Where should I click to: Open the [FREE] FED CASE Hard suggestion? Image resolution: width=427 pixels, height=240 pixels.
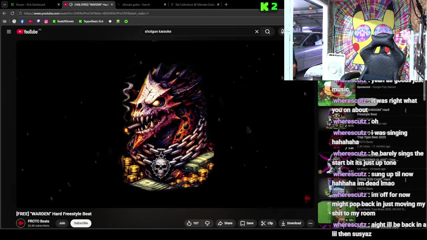pos(373,179)
